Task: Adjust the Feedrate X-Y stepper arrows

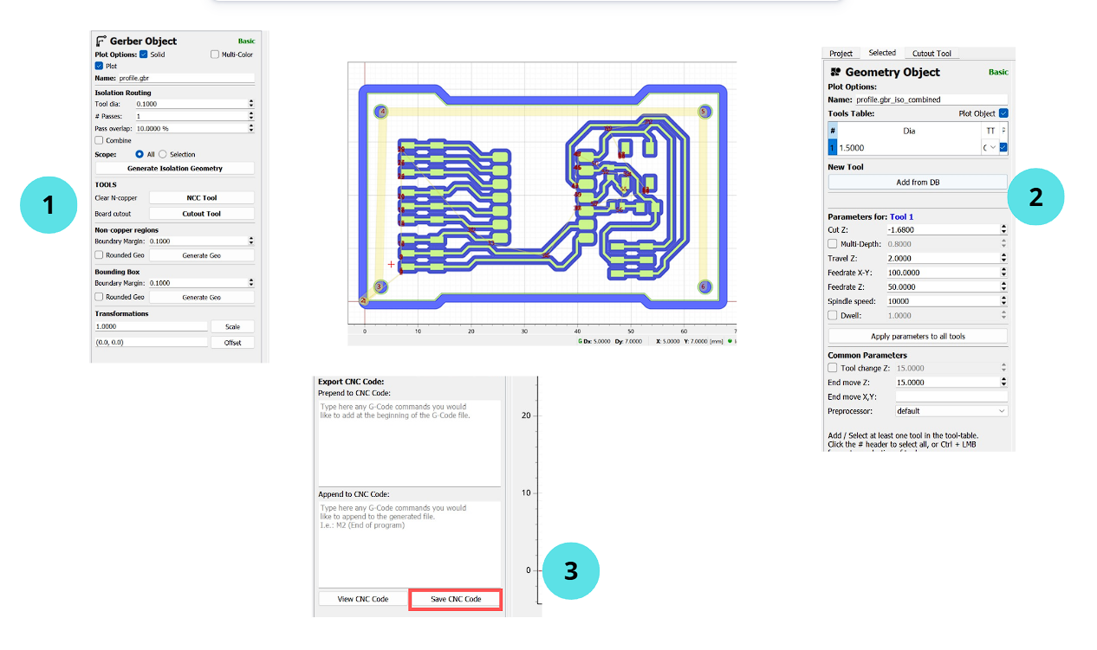Action: pos(1004,273)
